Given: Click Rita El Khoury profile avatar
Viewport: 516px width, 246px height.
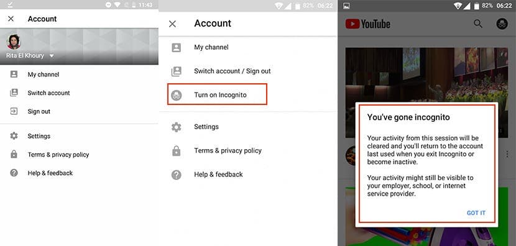Looking at the screenshot, I should click(14, 42).
